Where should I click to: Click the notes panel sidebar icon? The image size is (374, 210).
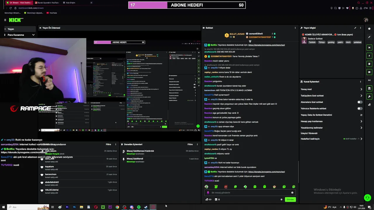(369, 64)
